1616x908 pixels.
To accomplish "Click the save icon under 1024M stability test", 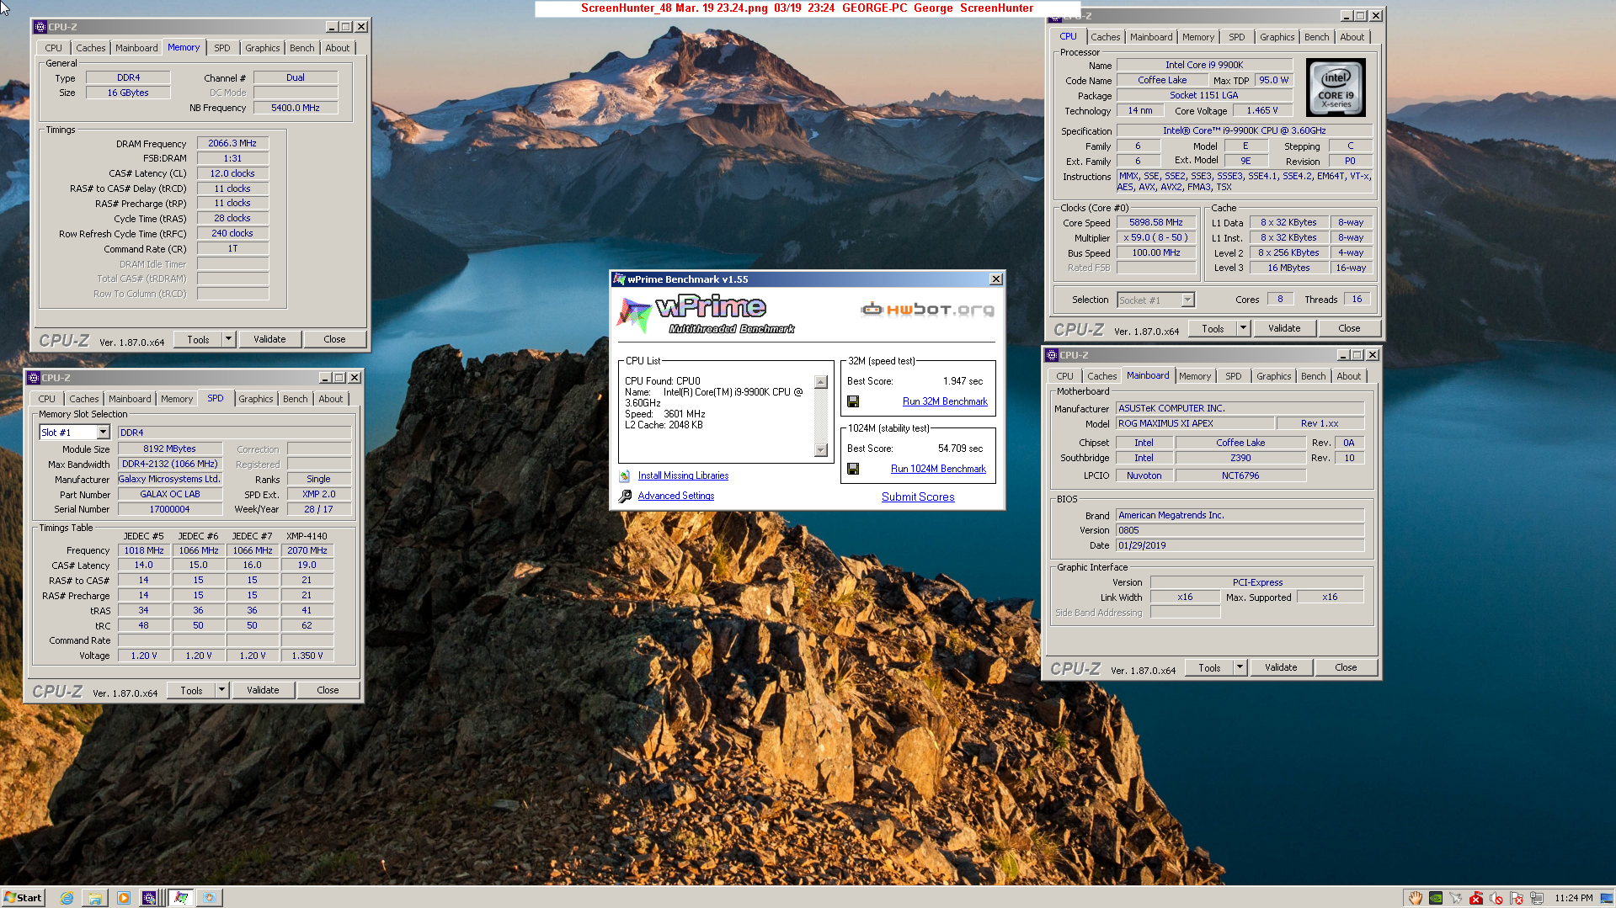I will (x=853, y=470).
